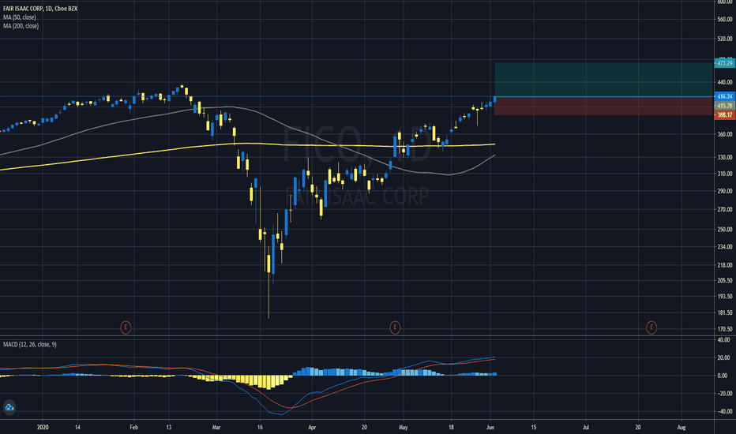736x434 pixels.
Task: Click the 560.00 price axis label
Action: 725,19
